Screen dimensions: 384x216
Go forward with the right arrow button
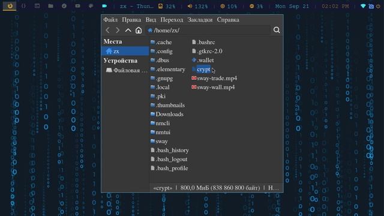pos(118,30)
